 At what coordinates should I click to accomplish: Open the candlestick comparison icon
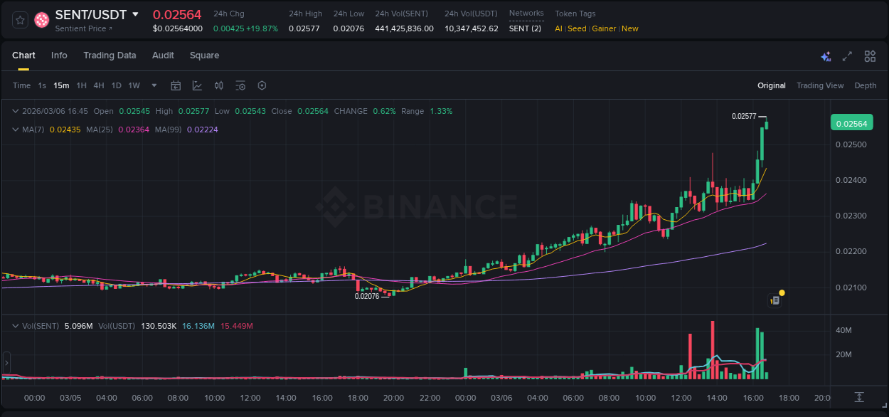tap(218, 85)
